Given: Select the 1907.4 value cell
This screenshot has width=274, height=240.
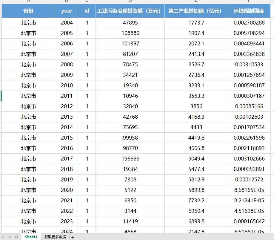Looking at the screenshot, I should click(x=196, y=33).
